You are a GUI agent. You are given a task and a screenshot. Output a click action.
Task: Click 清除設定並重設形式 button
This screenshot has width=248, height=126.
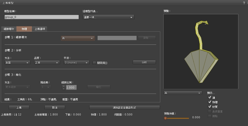click(125, 108)
